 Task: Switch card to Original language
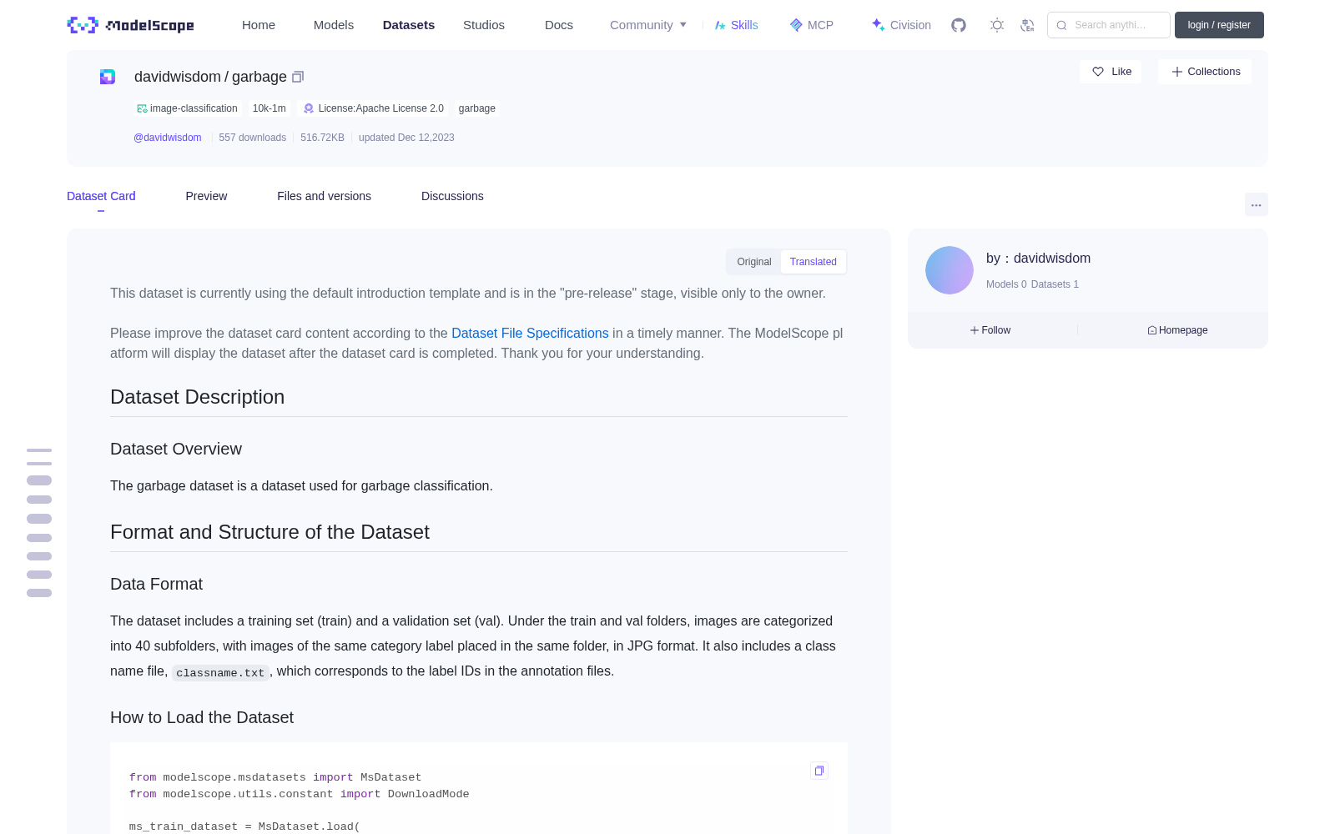point(754,262)
